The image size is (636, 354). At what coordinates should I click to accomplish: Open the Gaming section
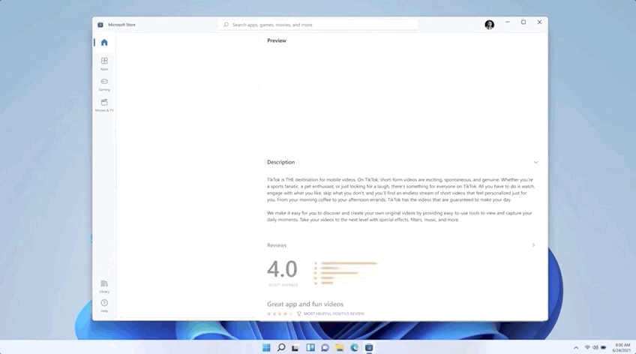click(x=104, y=84)
